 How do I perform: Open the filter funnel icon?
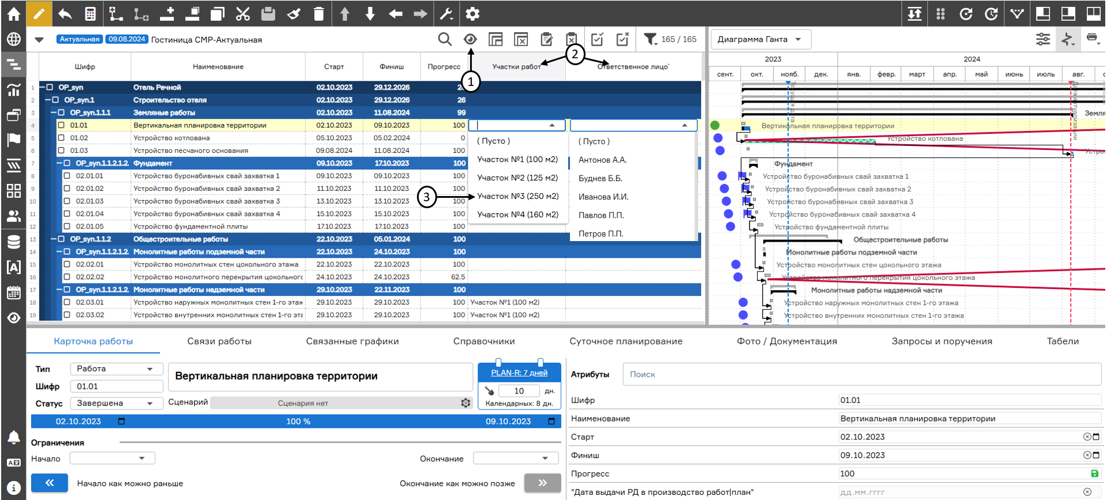[651, 39]
